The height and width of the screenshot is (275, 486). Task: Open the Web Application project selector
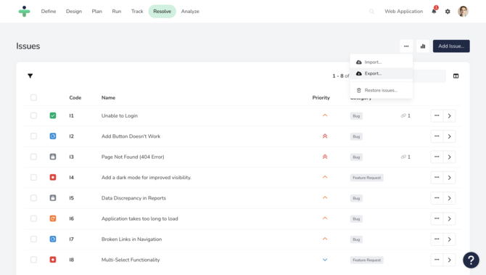click(x=403, y=11)
